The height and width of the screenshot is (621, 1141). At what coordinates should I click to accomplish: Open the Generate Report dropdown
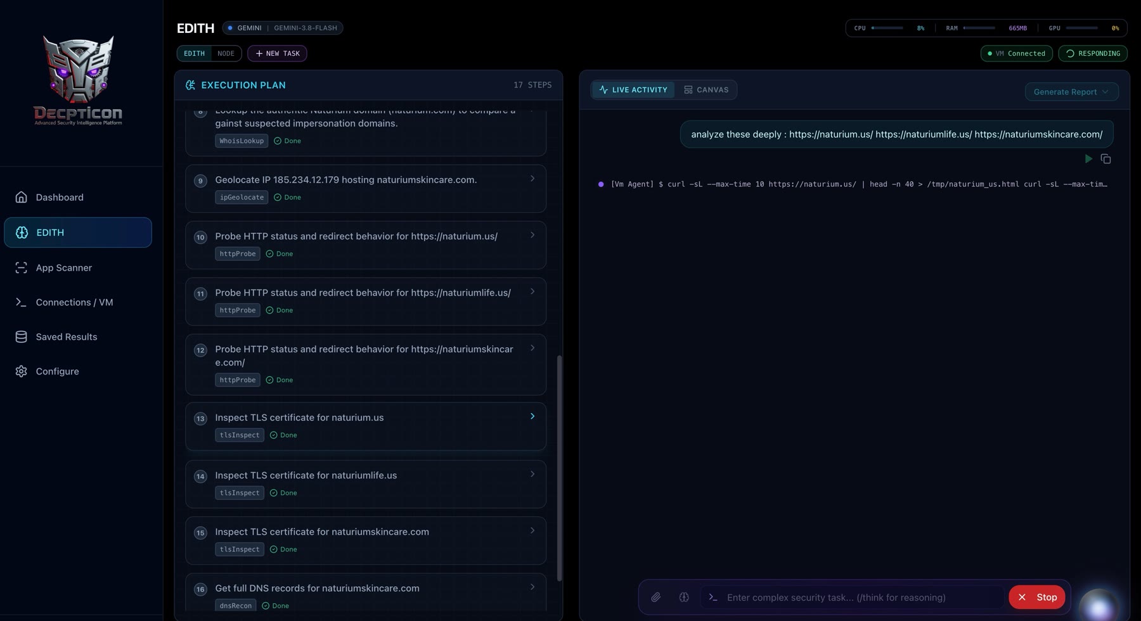(x=1071, y=92)
